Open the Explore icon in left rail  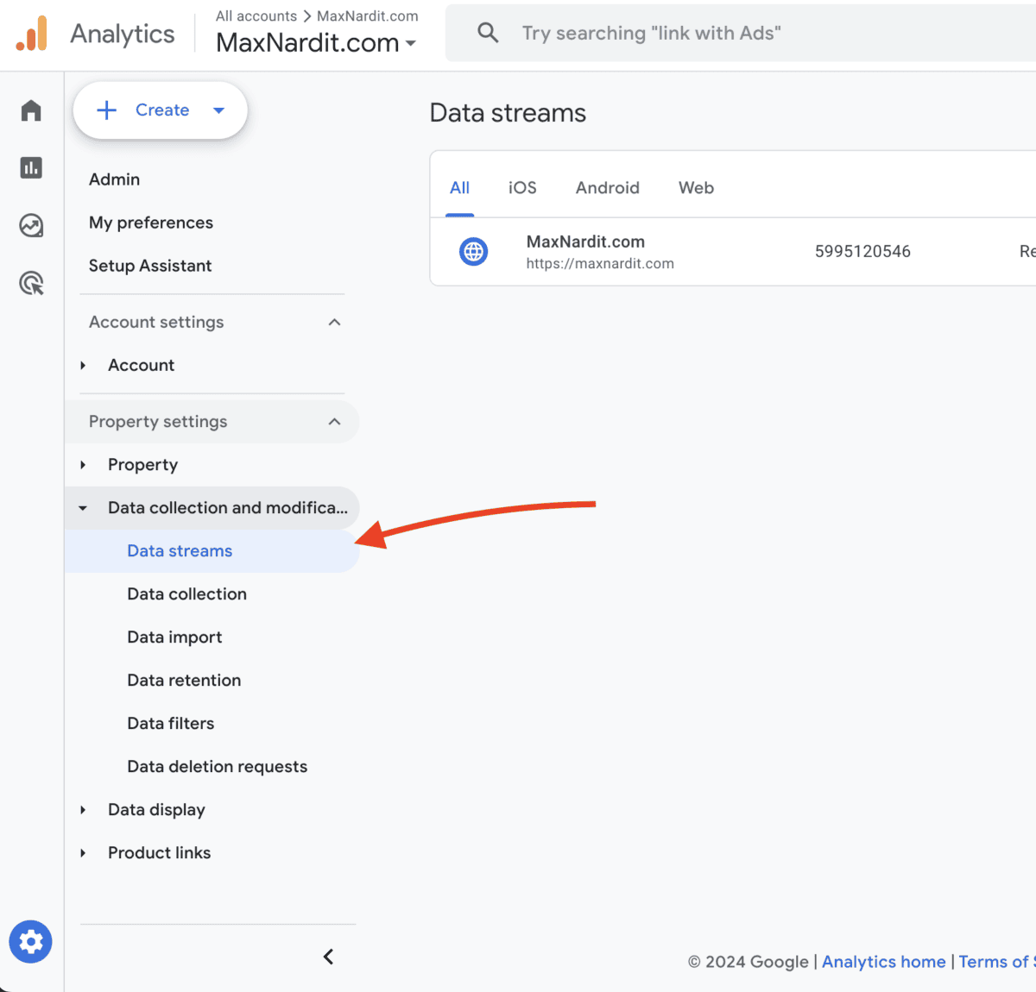31,225
